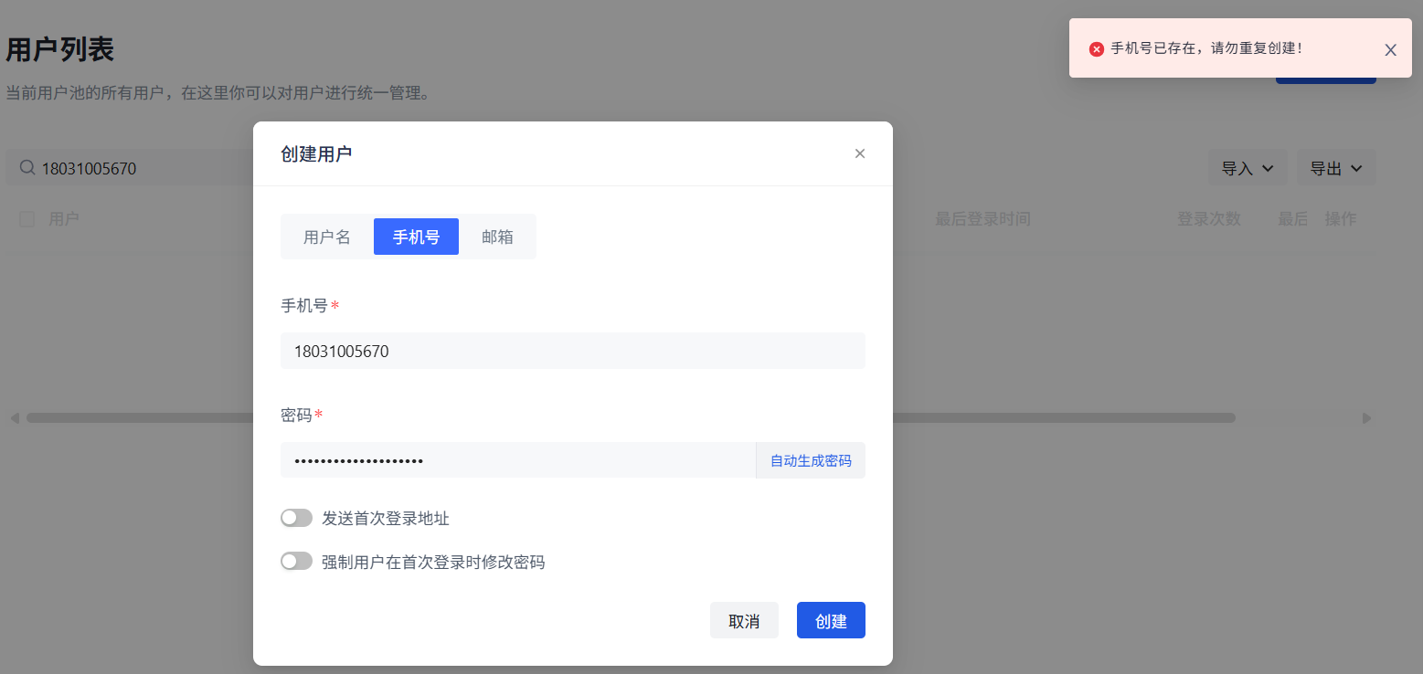
Task: Select the 手机号 tab
Action: pyautogui.click(x=416, y=237)
